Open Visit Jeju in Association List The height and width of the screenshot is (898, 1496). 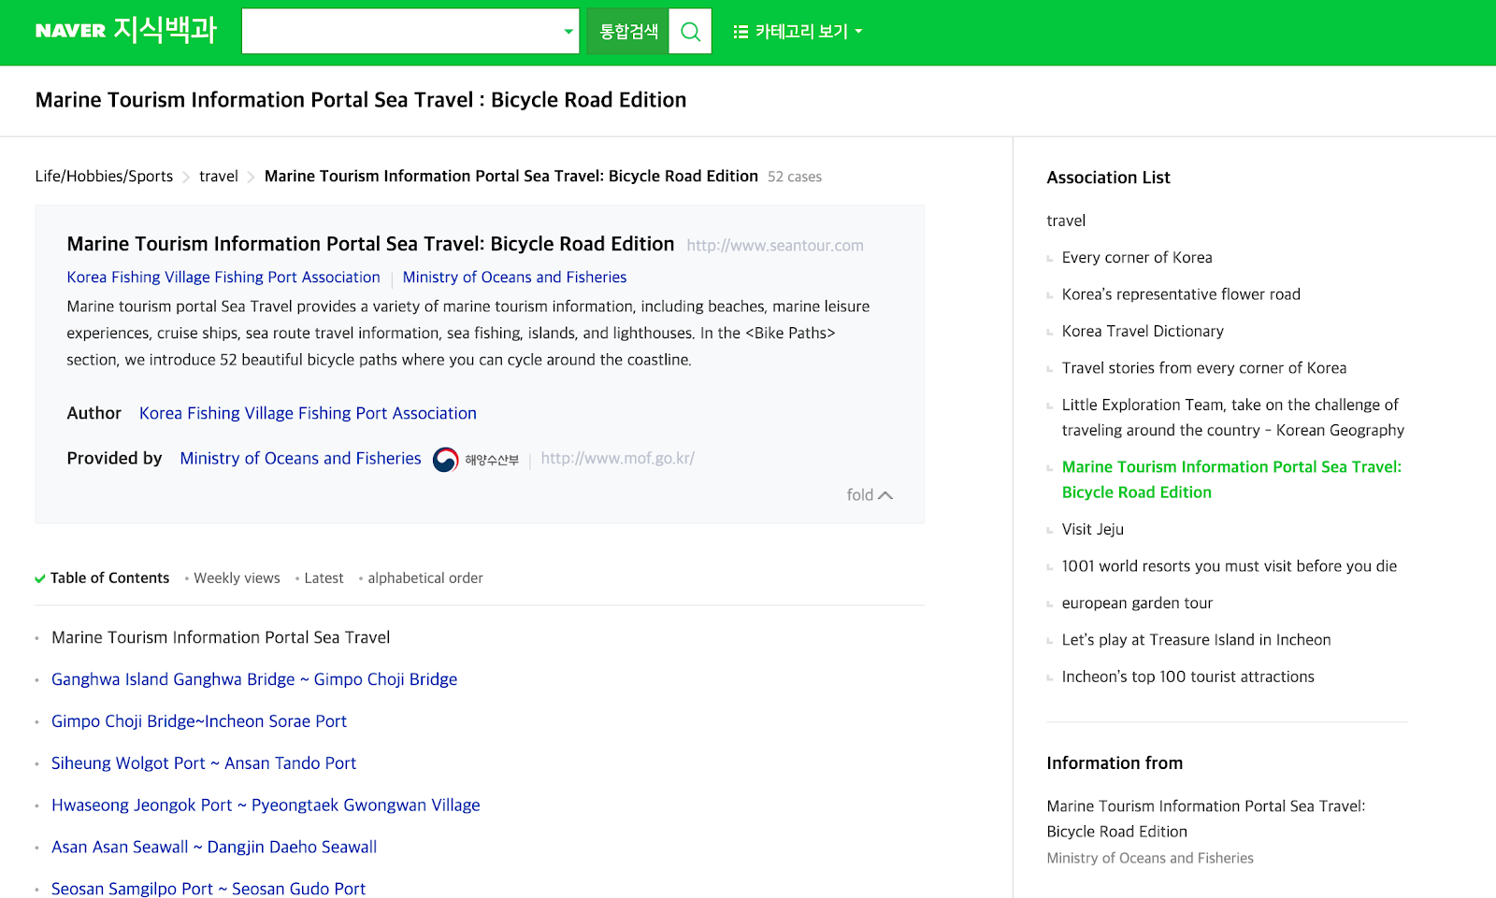1092,530
